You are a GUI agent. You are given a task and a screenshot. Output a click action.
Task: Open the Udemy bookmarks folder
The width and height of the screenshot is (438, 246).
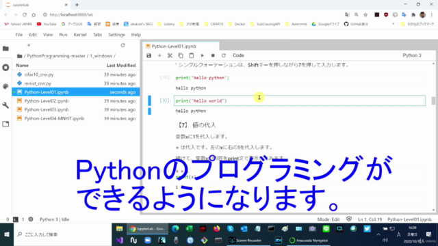click(x=166, y=24)
